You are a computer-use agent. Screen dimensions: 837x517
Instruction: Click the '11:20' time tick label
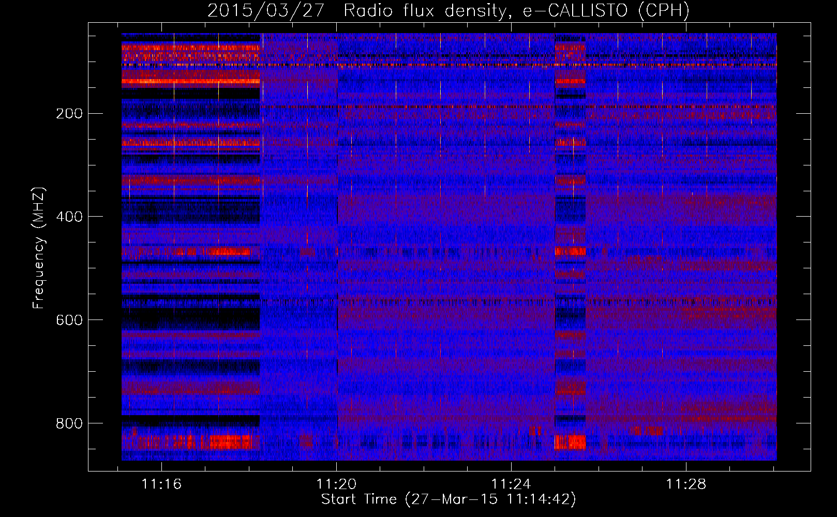(336, 484)
